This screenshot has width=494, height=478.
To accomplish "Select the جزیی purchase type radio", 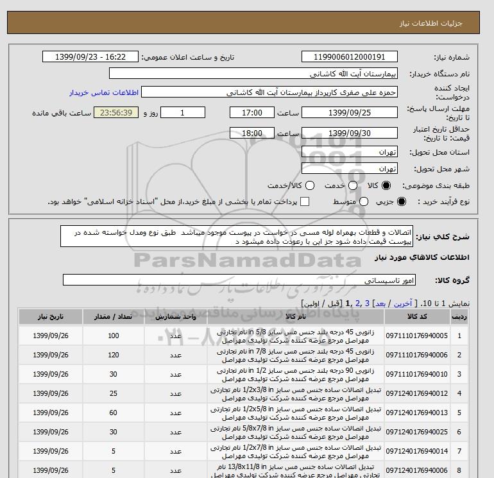I will click(x=402, y=201).
